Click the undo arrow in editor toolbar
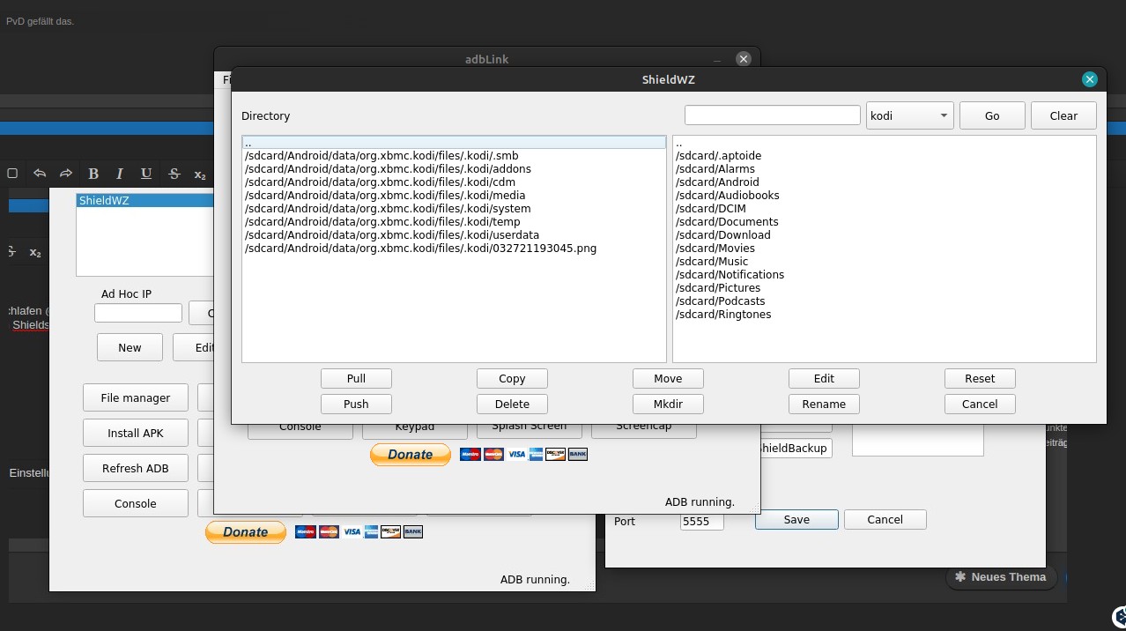 tap(40, 174)
